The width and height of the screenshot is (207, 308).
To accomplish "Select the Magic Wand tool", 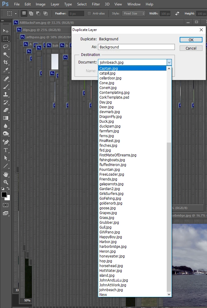I will tap(6, 54).
